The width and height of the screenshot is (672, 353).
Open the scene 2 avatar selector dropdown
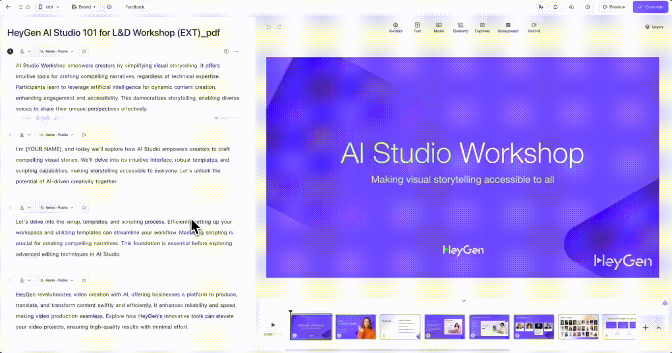pos(25,135)
